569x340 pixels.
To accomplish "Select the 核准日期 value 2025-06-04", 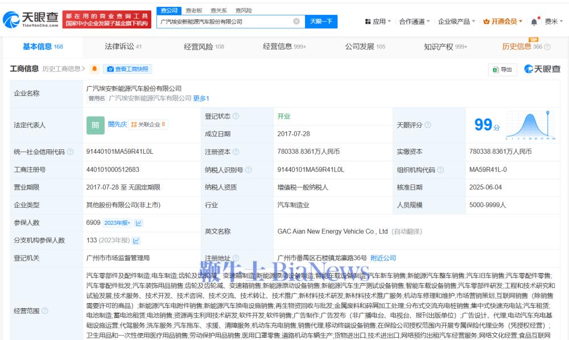I will click(485, 187).
